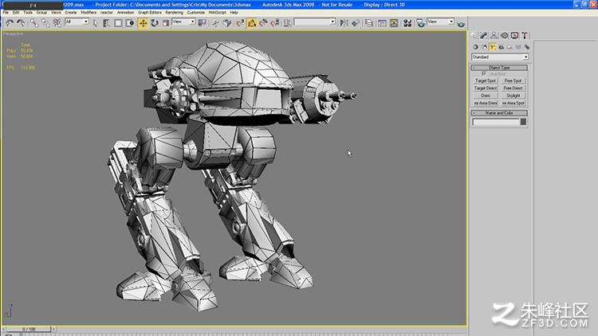Toggle the Spinner Snap button
The image size is (598, 336).
point(274,23)
